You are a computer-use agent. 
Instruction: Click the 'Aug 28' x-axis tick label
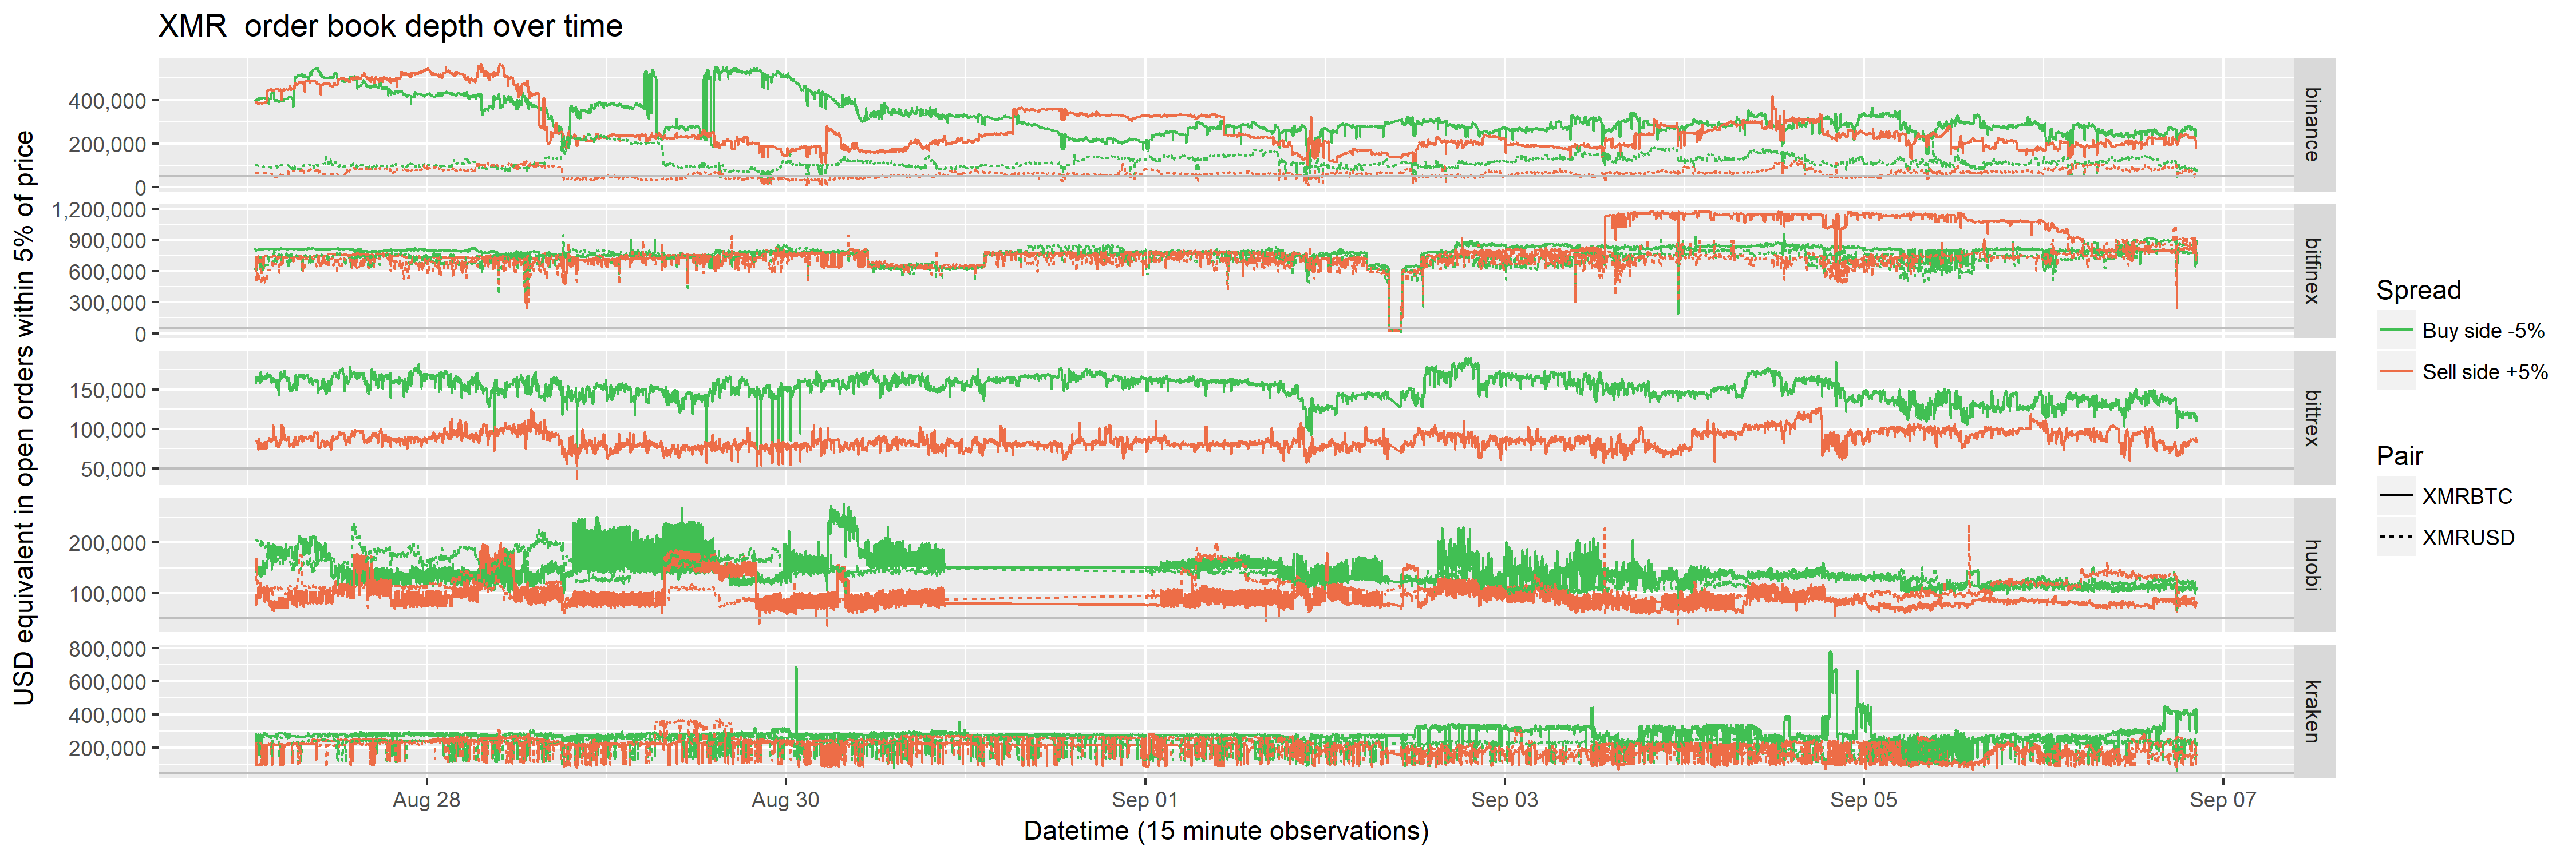[x=427, y=800]
